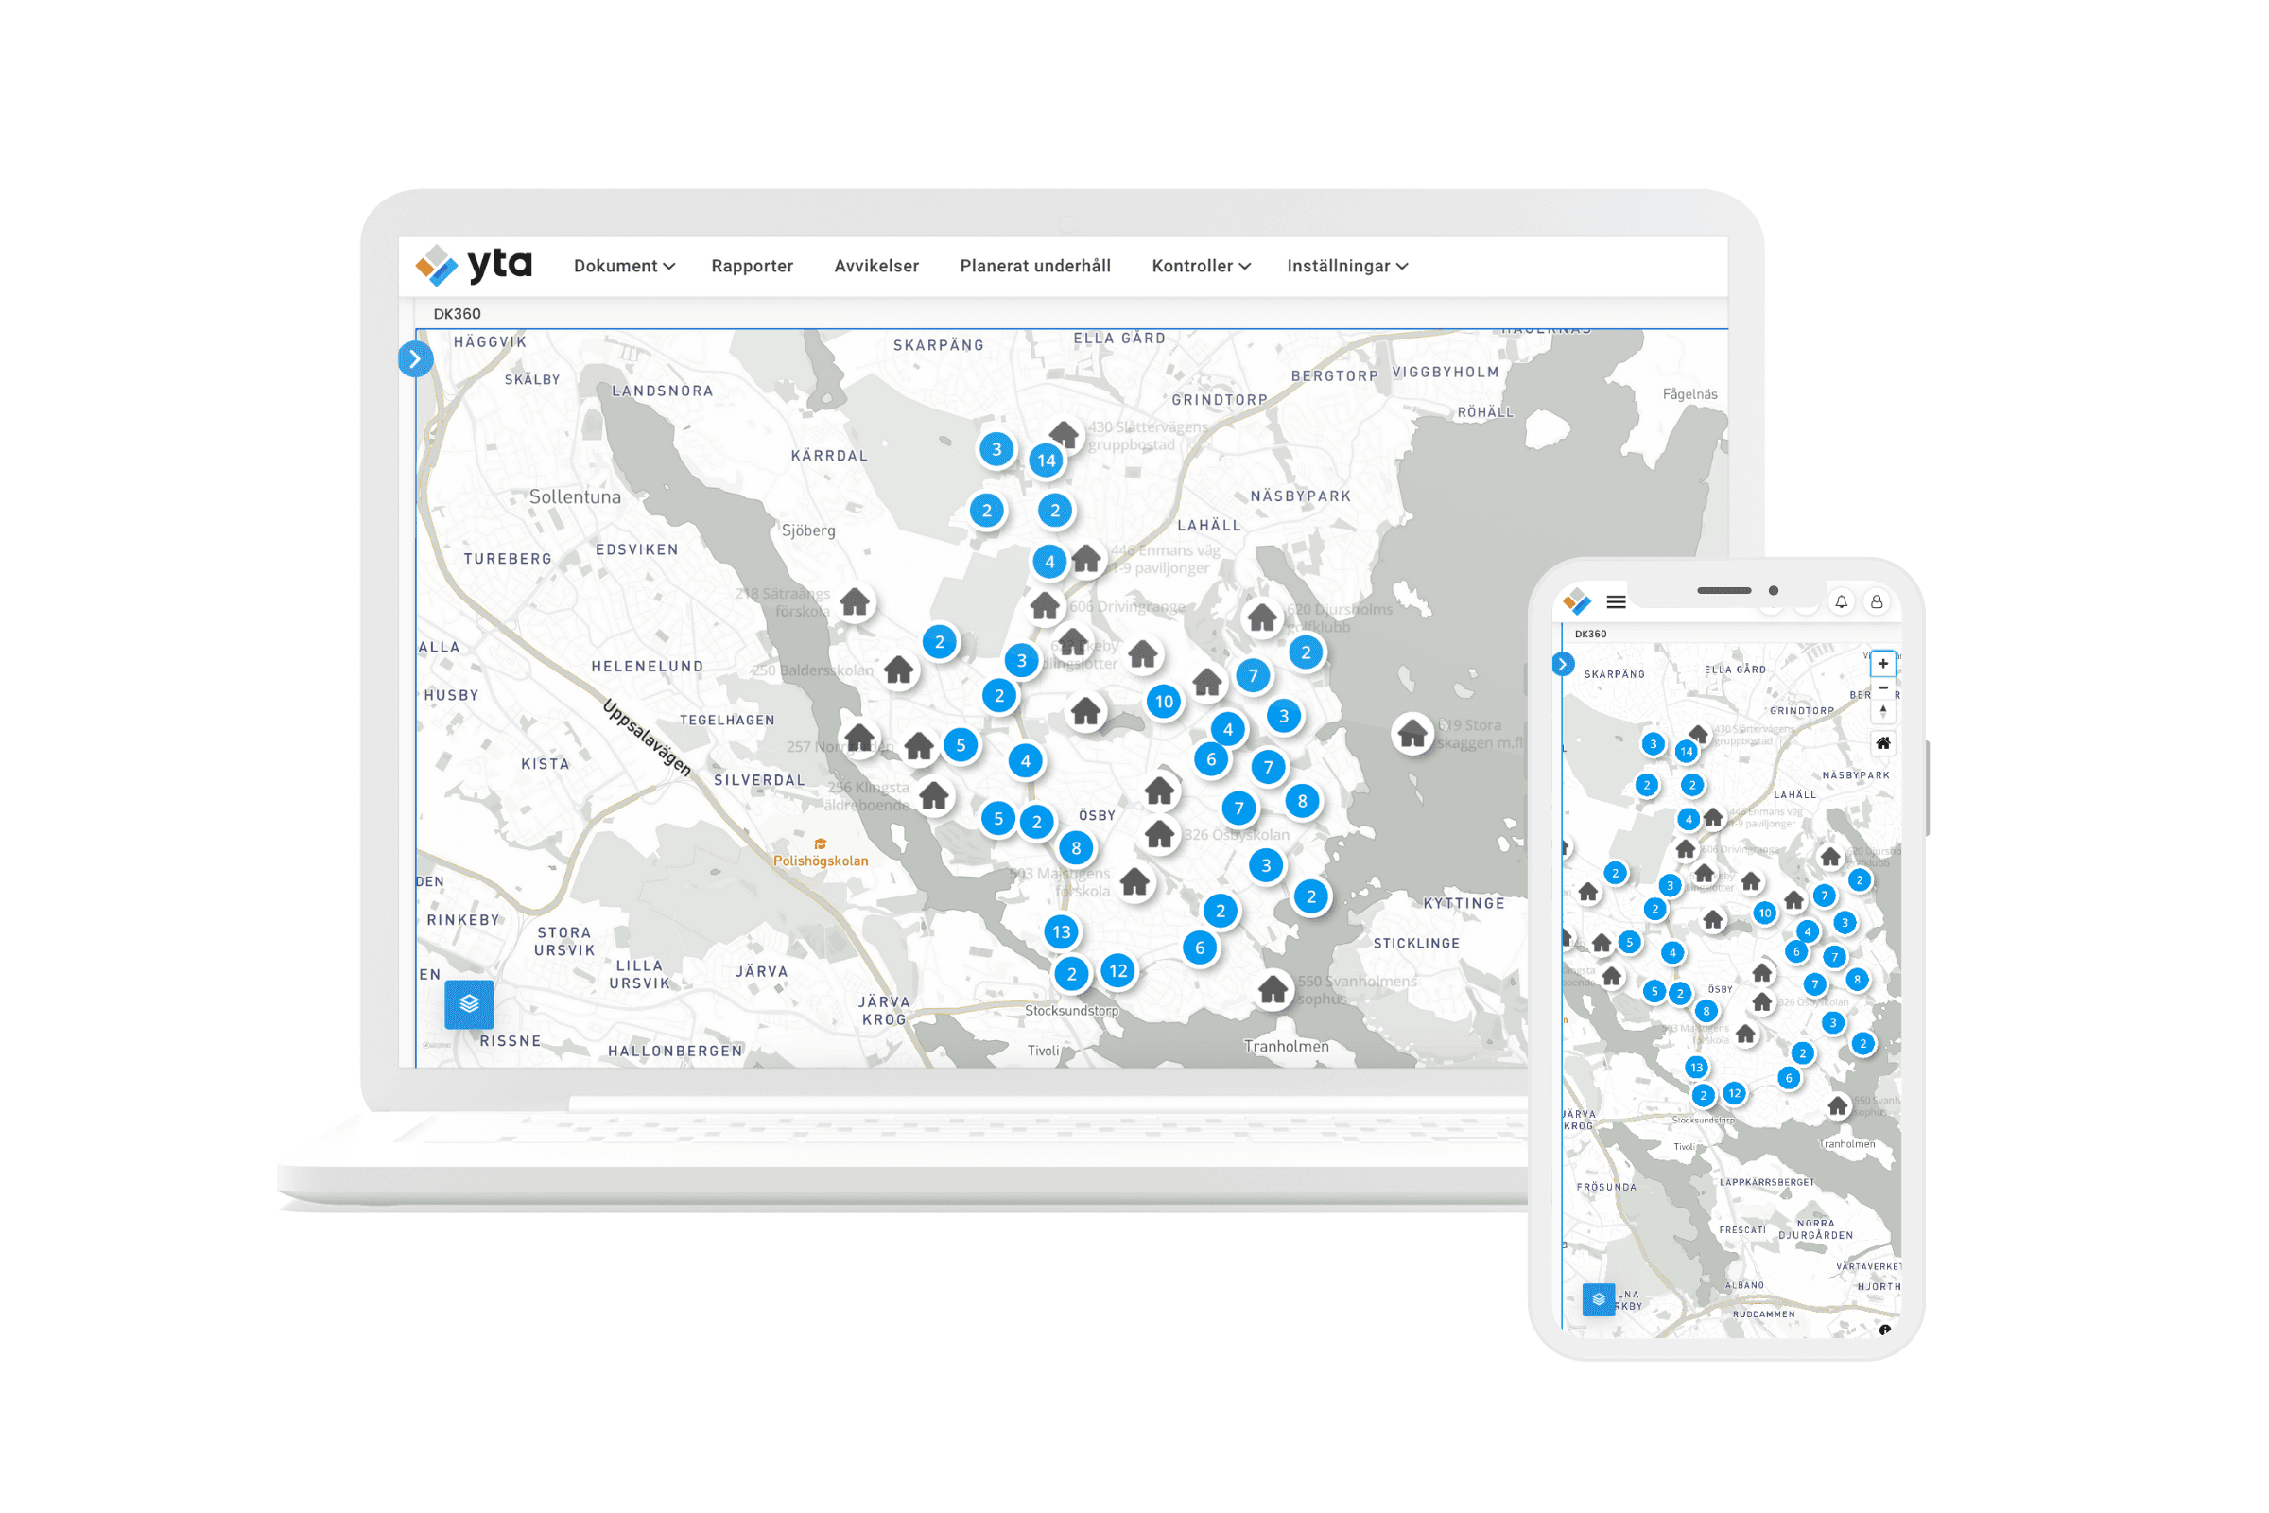Open the hamburger menu on phone

pos(1616,602)
